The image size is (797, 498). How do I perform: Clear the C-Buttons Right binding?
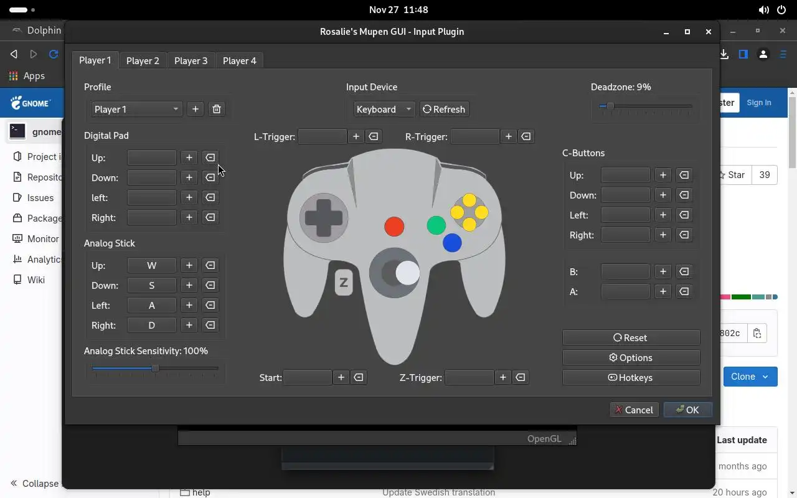coord(684,235)
